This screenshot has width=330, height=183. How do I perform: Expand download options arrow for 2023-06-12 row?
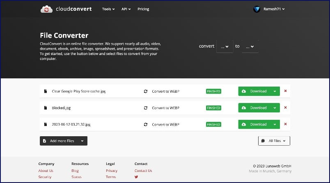tap(275, 124)
